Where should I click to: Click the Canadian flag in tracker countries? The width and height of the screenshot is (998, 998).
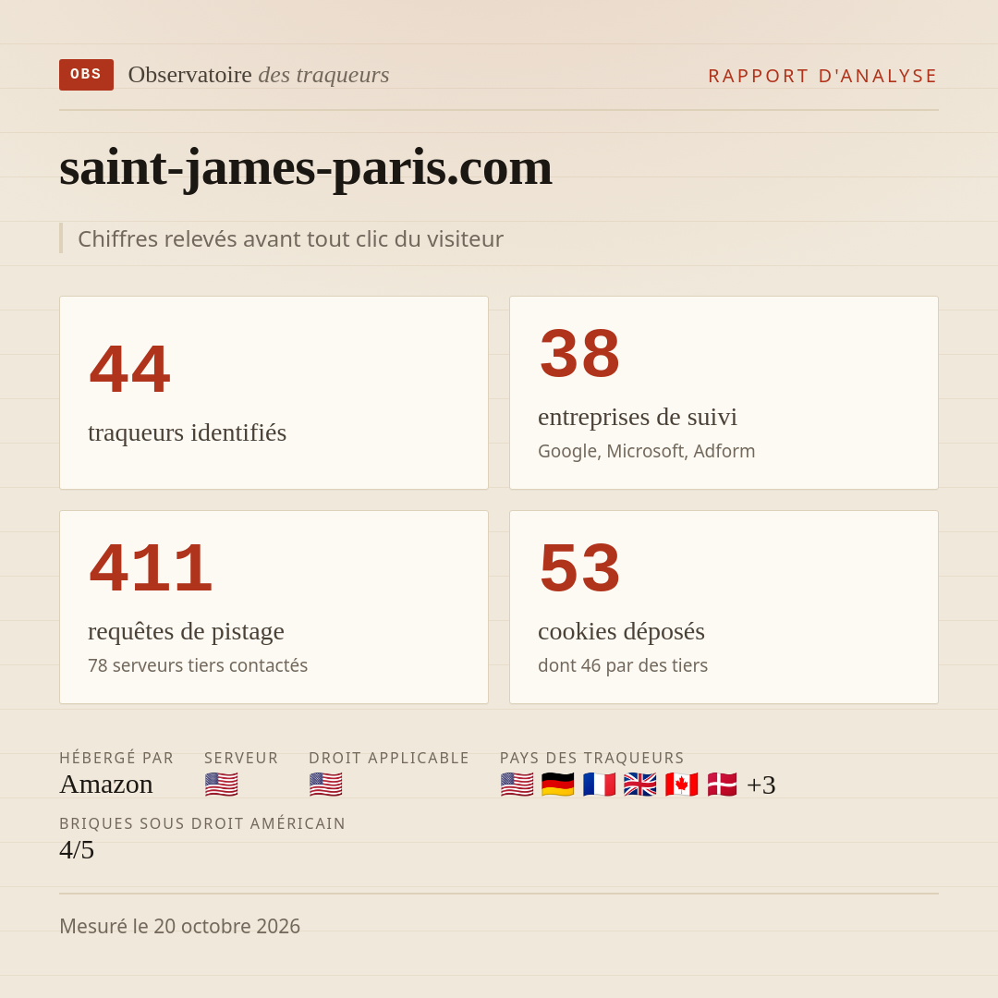(681, 785)
